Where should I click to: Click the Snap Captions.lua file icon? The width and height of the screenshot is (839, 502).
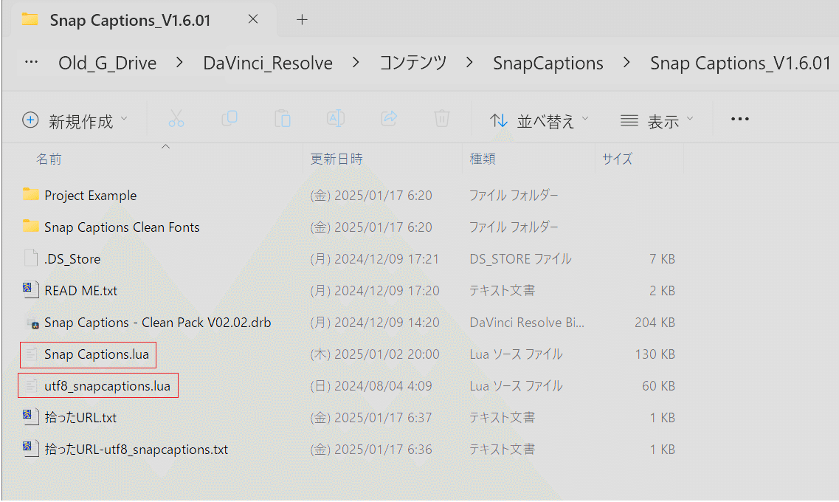[x=31, y=354]
